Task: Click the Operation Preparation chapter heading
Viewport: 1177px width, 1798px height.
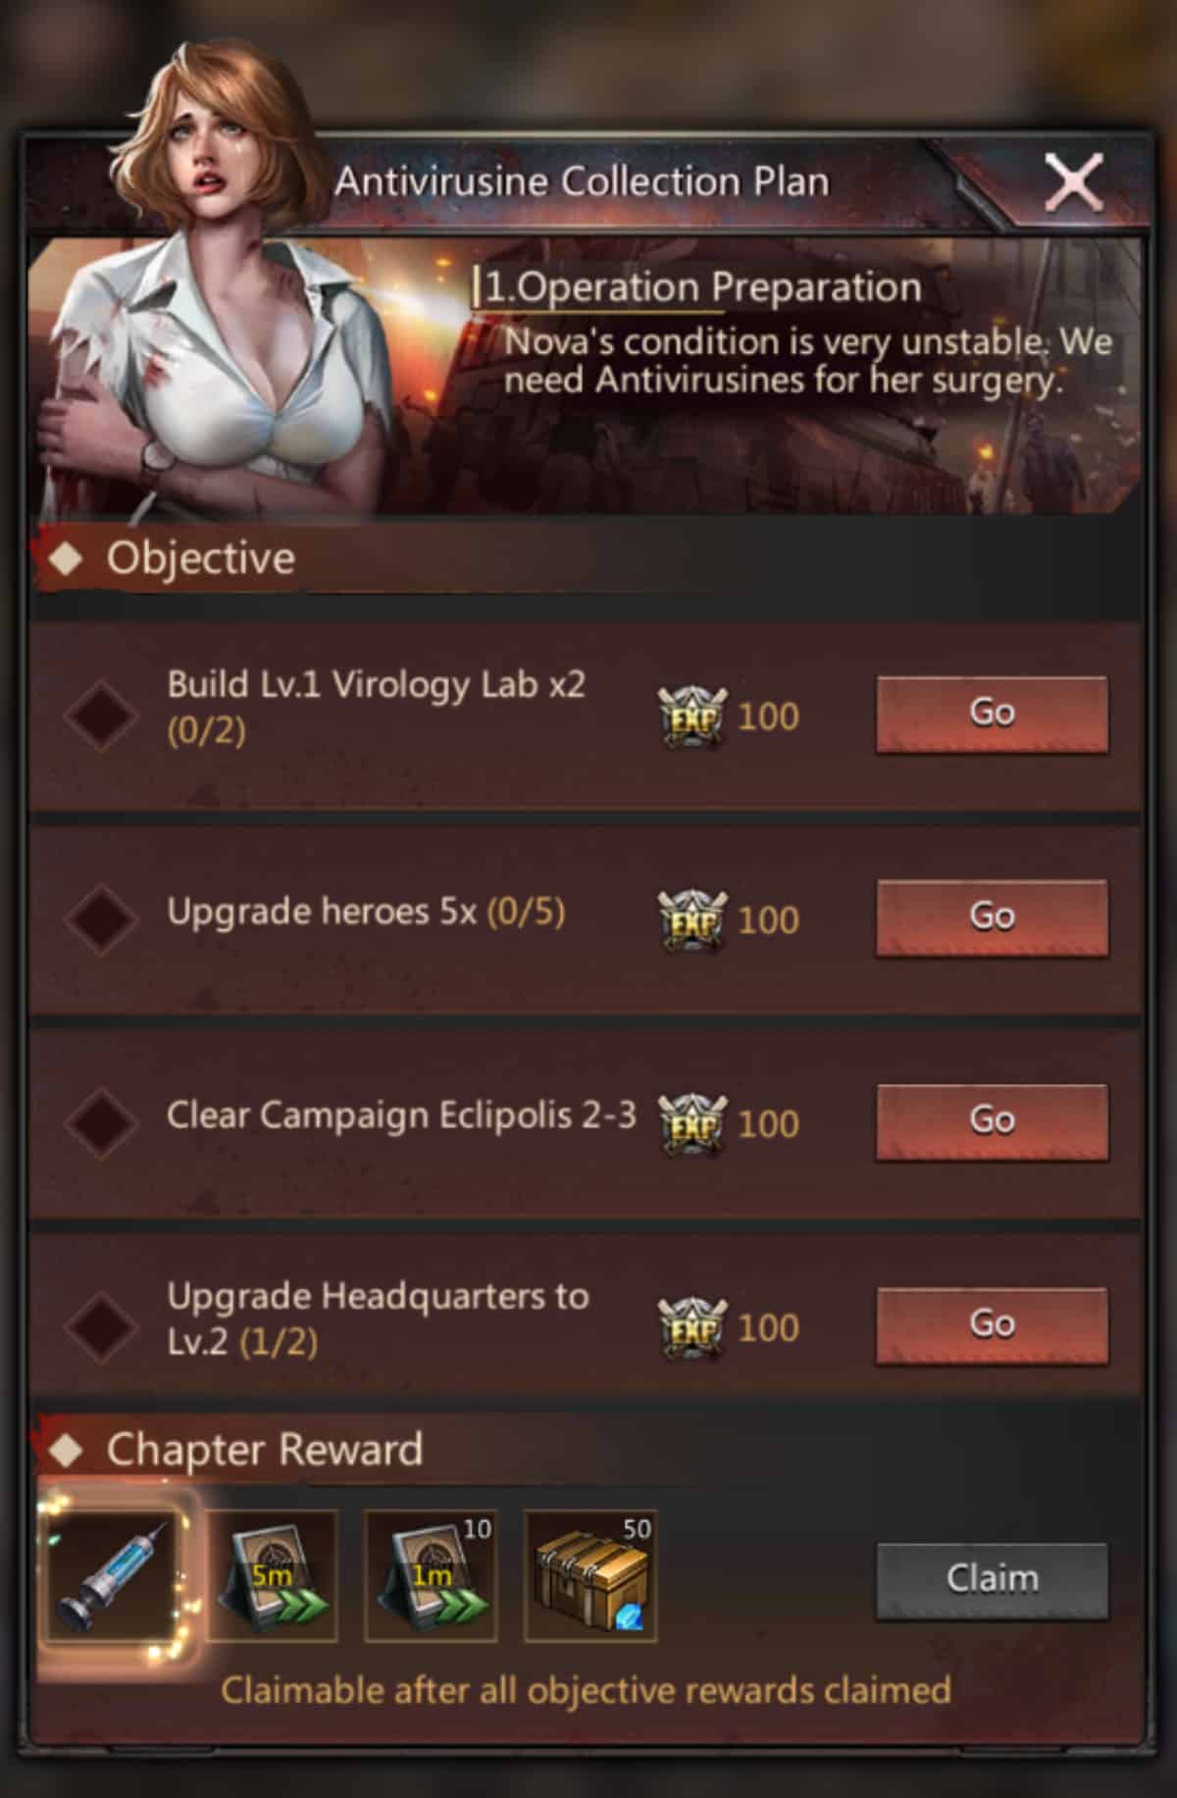Action: tap(703, 287)
